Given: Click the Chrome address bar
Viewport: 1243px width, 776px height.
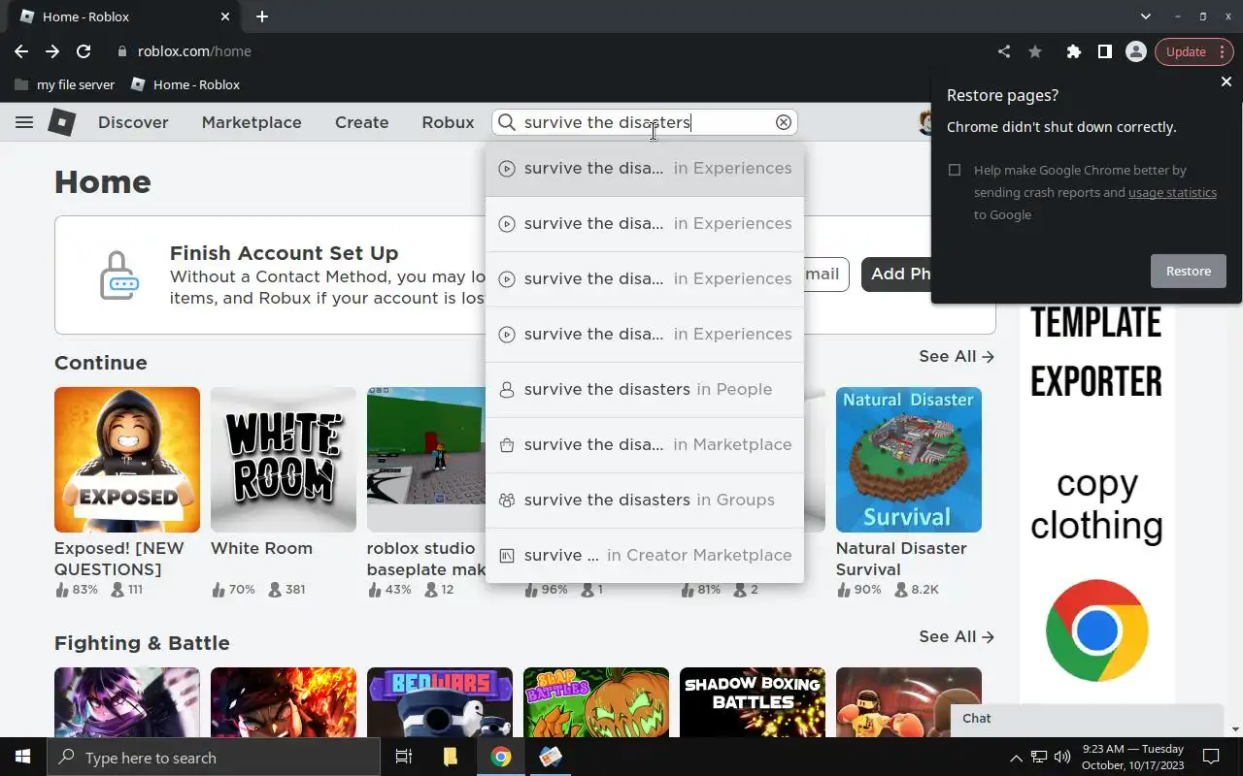Looking at the screenshot, I should 554,51.
